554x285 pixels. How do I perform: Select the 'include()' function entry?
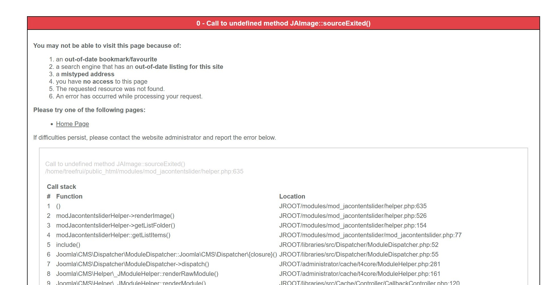(x=68, y=245)
